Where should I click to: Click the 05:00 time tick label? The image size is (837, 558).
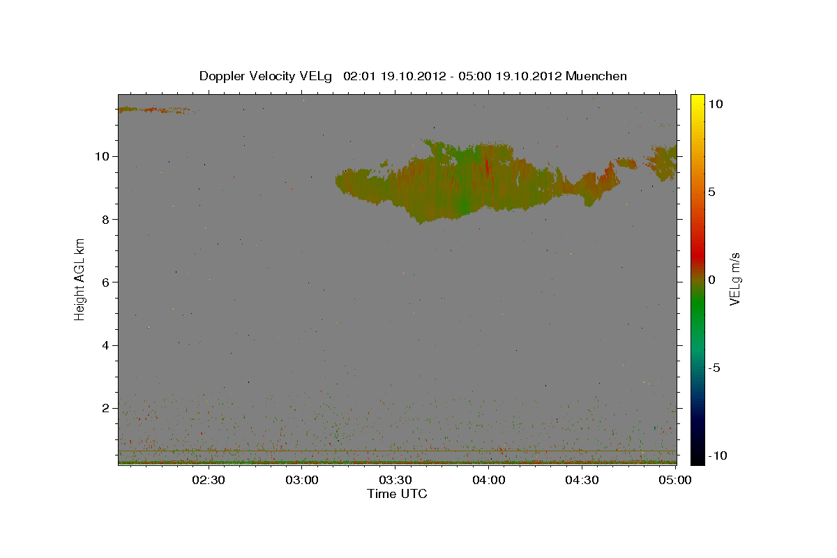[x=675, y=480]
